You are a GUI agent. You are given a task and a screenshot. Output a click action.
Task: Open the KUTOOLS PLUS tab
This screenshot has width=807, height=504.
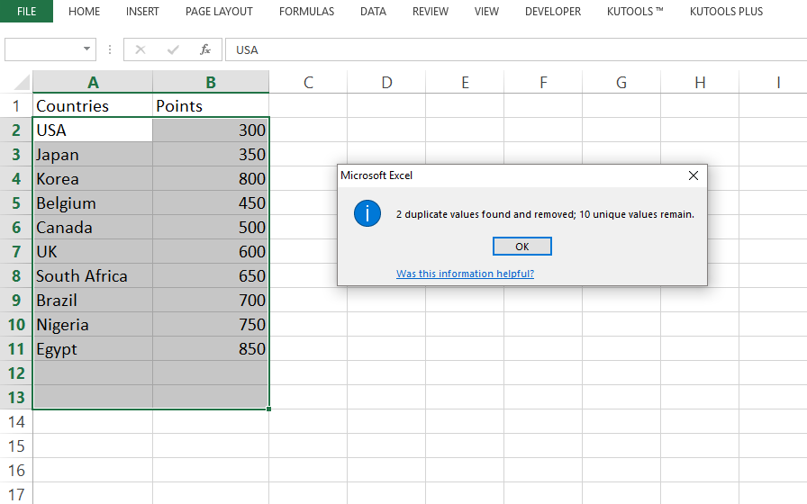tap(726, 12)
